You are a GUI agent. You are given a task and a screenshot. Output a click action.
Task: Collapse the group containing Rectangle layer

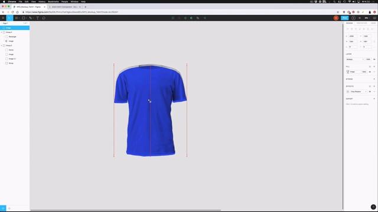(x=1, y=32)
